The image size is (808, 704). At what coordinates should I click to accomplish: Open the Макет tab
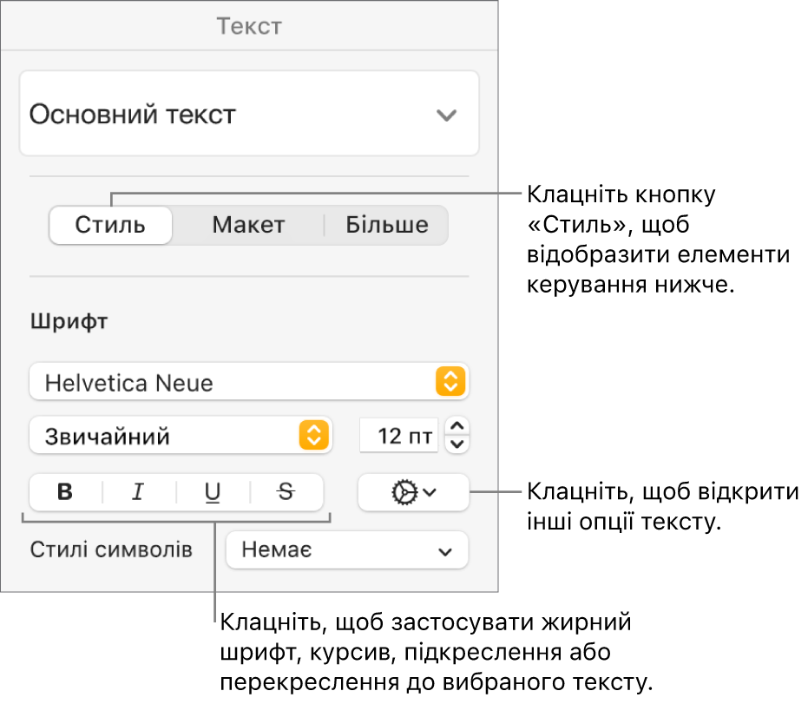(248, 226)
